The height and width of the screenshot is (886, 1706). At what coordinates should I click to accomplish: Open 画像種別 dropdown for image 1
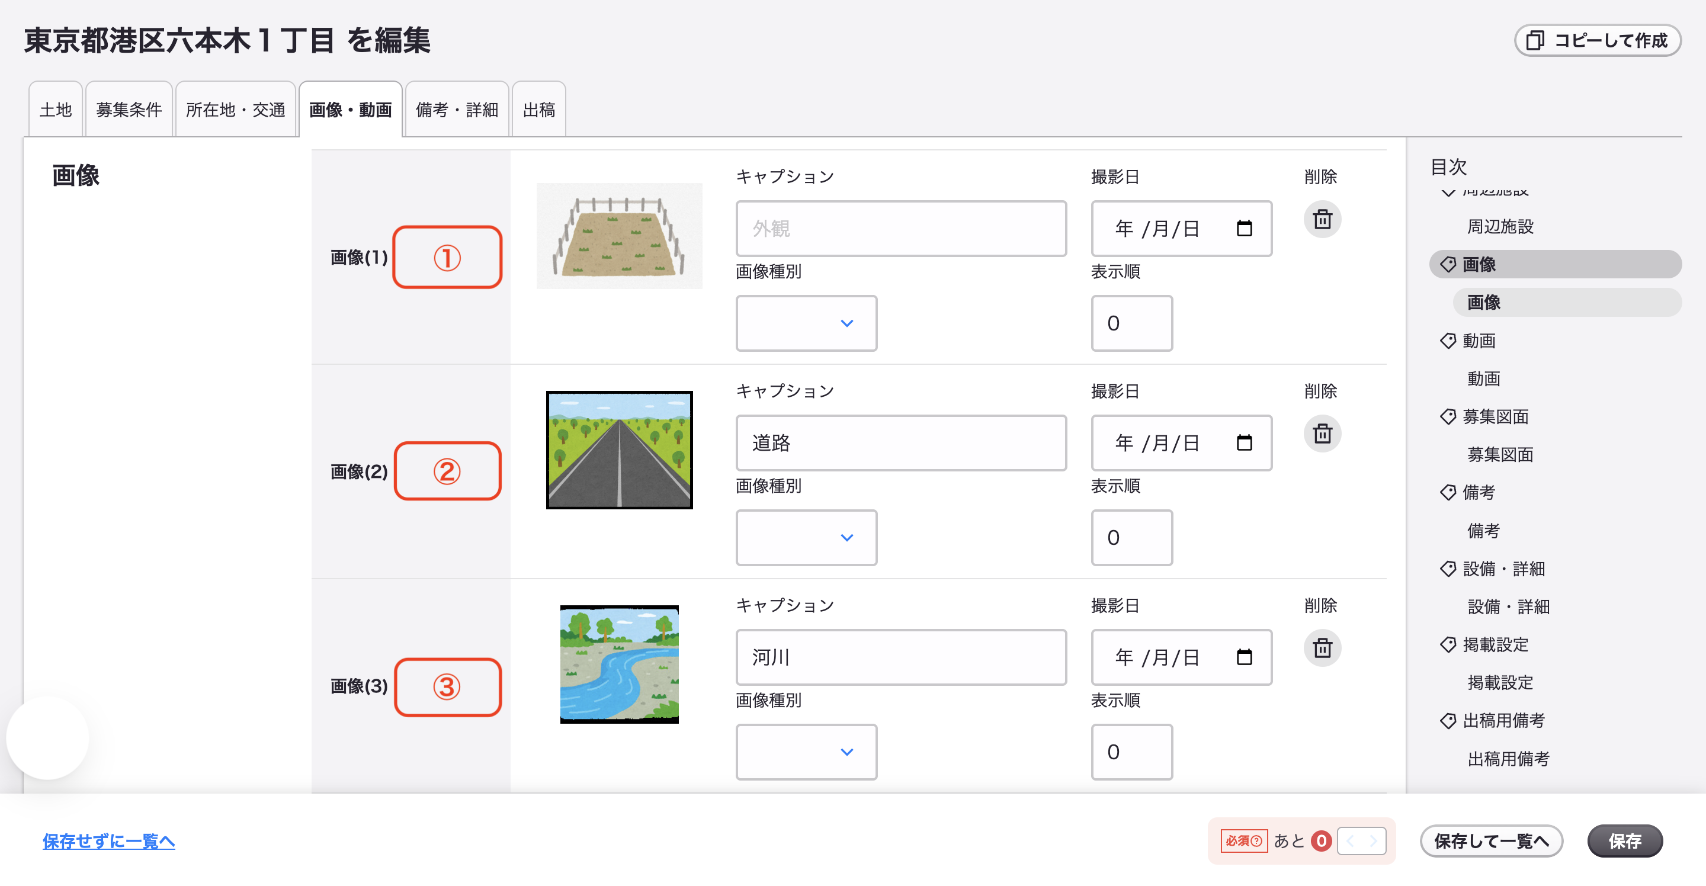pyautogui.click(x=806, y=323)
